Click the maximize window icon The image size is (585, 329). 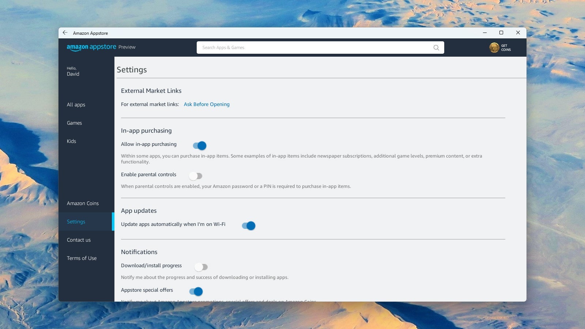(501, 33)
